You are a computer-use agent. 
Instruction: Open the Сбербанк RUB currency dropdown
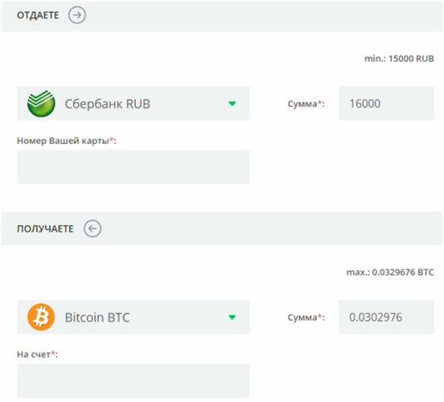click(133, 103)
